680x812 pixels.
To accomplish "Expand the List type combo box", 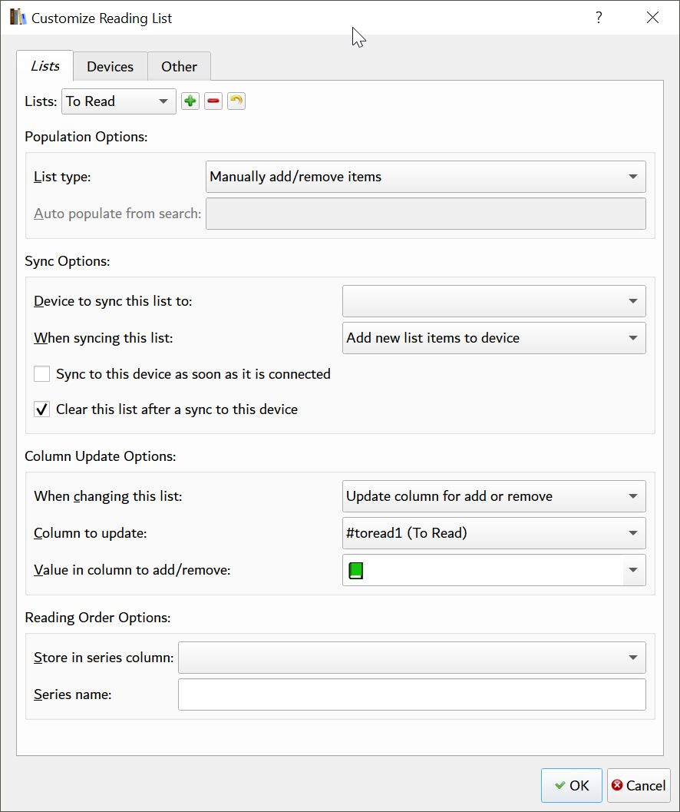I will coord(426,177).
